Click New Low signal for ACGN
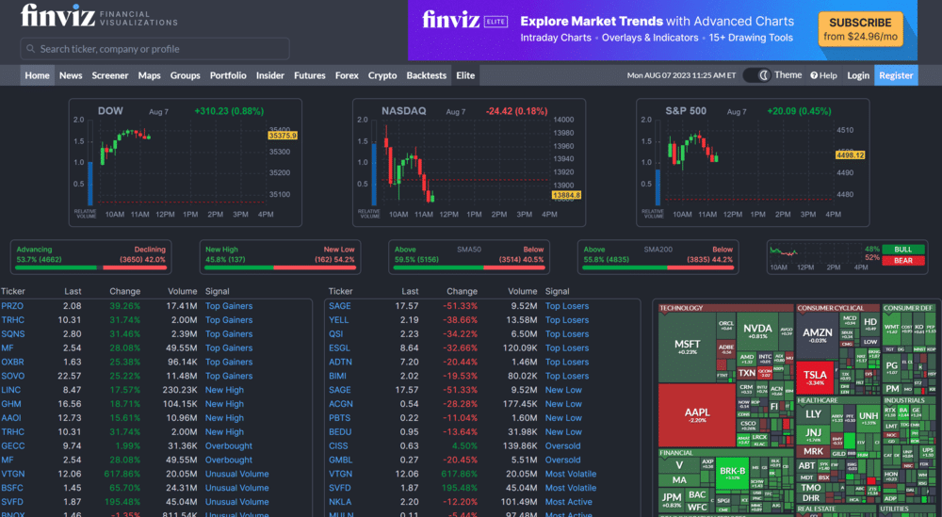 point(563,404)
